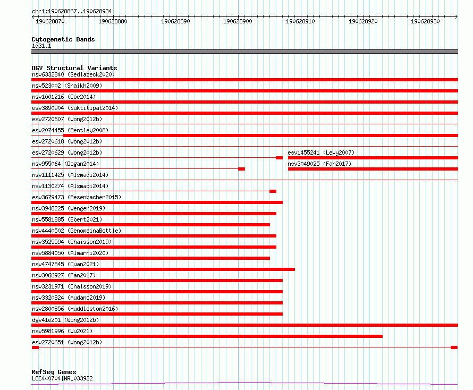Click esv3679473 (Besenbacher2015) label
This screenshot has width=473, height=390.
(77, 197)
